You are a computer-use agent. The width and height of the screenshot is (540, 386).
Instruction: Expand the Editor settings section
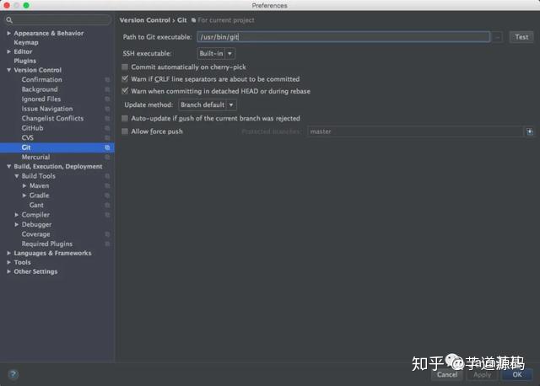tap(9, 51)
